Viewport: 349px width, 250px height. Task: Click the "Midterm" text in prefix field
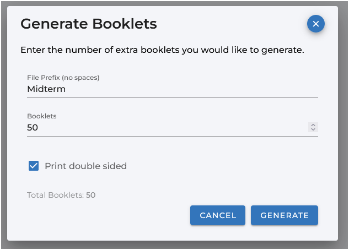click(x=46, y=89)
